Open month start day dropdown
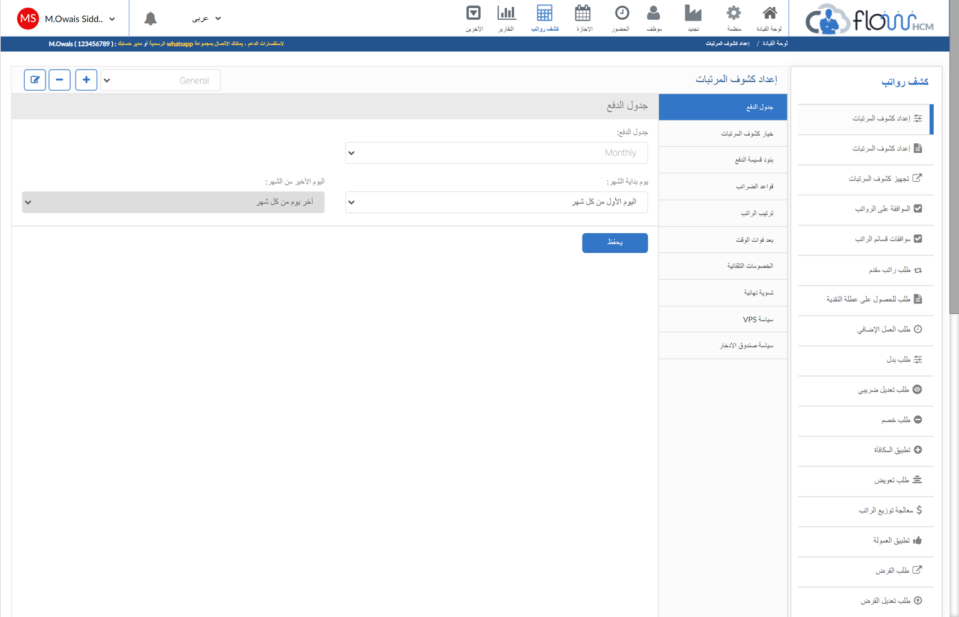Screen dimensions: 959x617 coord(496,202)
